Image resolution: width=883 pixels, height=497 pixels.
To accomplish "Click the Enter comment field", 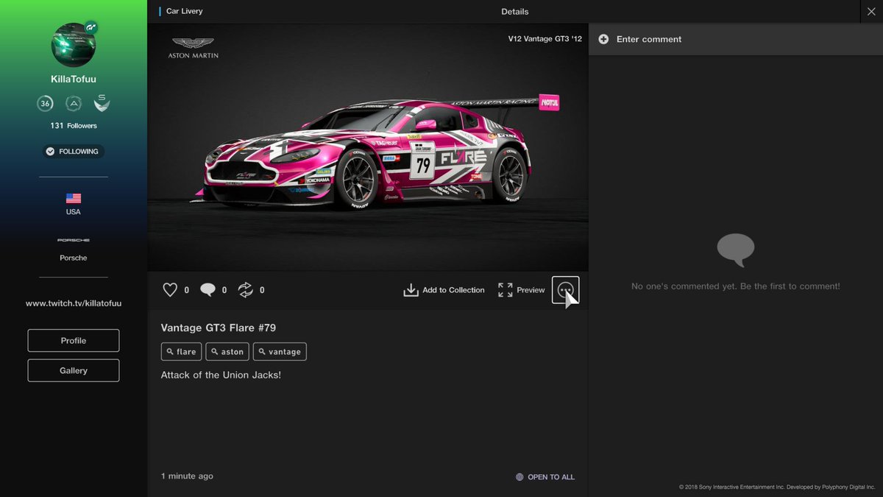I will click(736, 39).
